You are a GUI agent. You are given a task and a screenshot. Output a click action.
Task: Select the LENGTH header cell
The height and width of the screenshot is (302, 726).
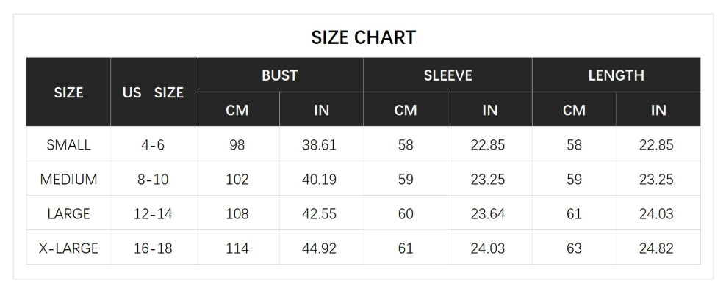pyautogui.click(x=616, y=75)
